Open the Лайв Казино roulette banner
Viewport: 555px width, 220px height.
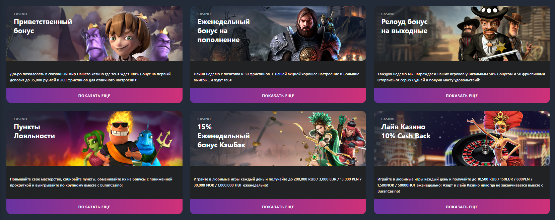coord(462,139)
